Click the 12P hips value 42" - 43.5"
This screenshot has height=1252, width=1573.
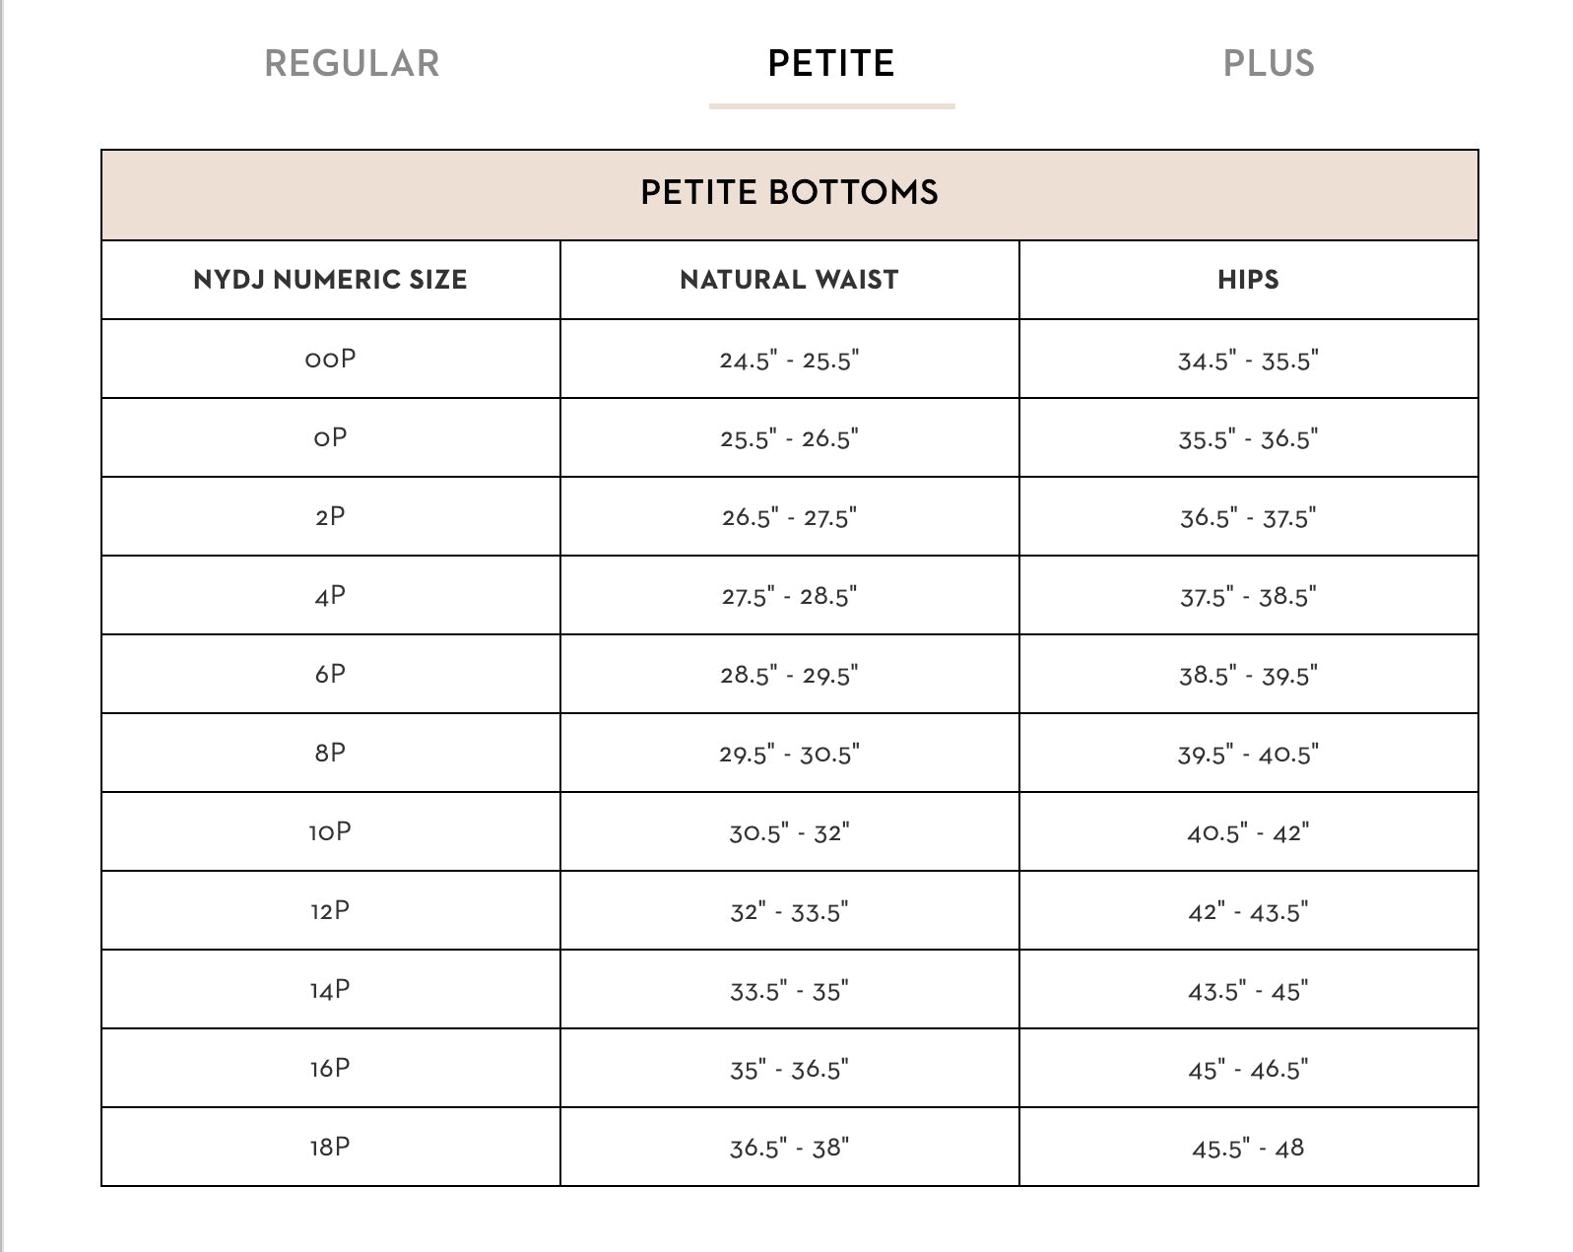click(1248, 911)
